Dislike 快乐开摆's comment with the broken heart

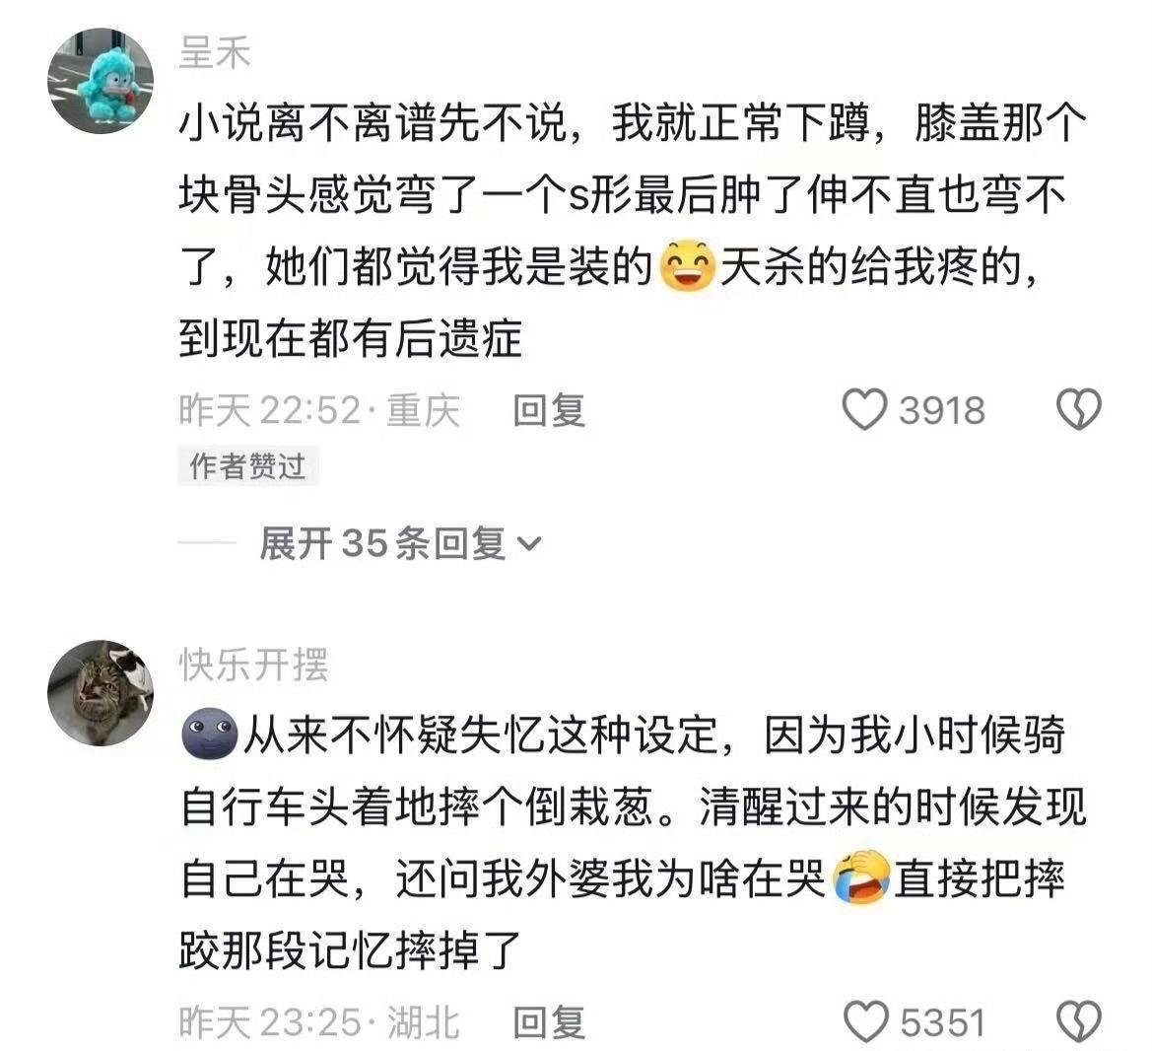tap(1078, 1021)
